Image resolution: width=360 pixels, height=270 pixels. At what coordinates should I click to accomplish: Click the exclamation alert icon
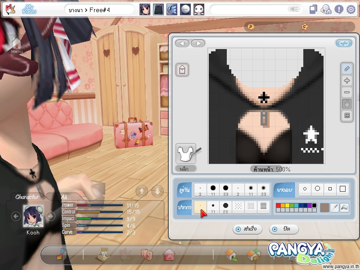click(339, 9)
